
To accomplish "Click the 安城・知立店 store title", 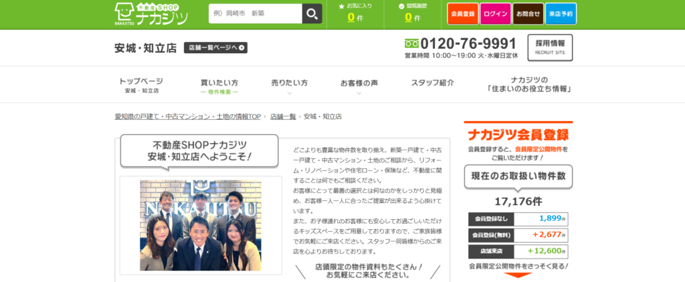I will (x=145, y=48).
